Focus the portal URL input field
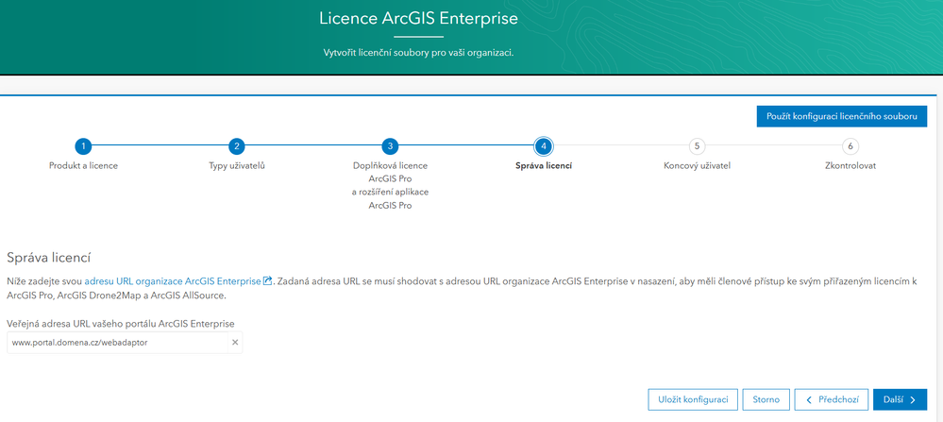Viewport: 943px width, 422px height. tap(118, 342)
